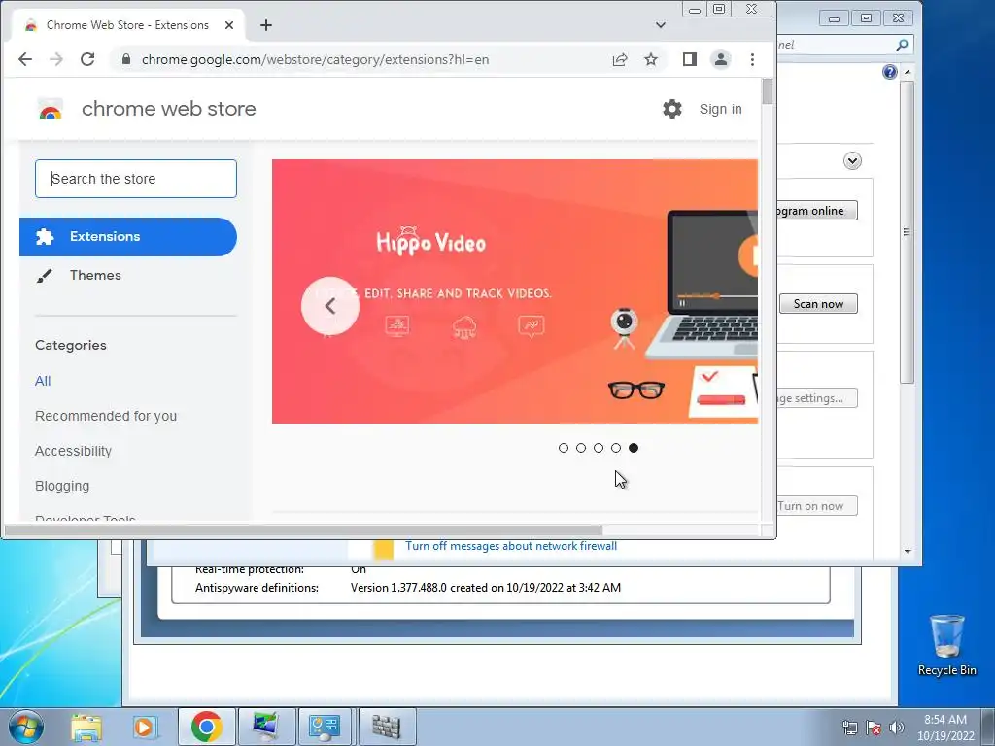Share this page icon in address bar

[x=620, y=59]
